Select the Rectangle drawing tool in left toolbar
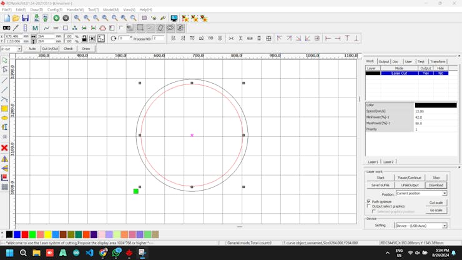This screenshot has width=462, height=260. [4, 109]
